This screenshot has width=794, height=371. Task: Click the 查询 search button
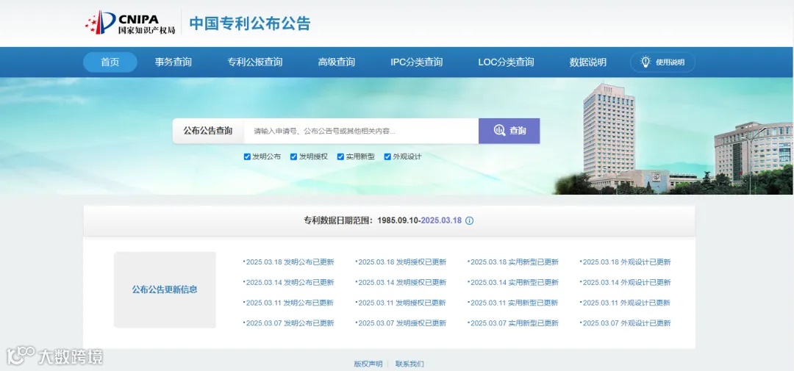pos(509,131)
